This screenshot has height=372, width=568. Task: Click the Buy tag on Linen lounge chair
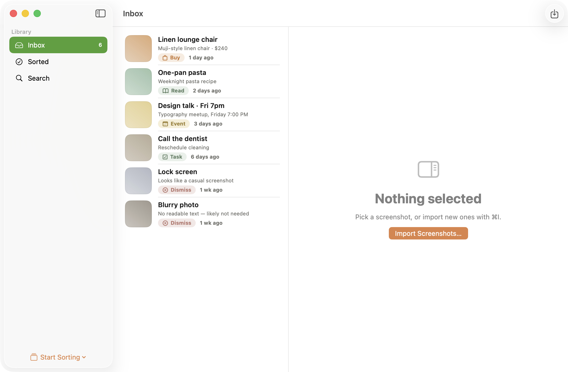click(x=171, y=58)
